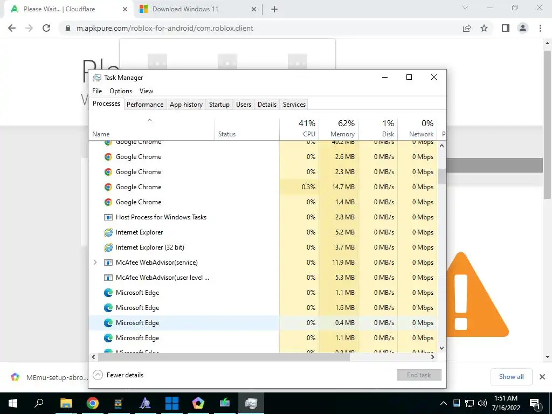Close the Download Windows 11 tab
The height and width of the screenshot is (414, 552).
pyautogui.click(x=254, y=10)
